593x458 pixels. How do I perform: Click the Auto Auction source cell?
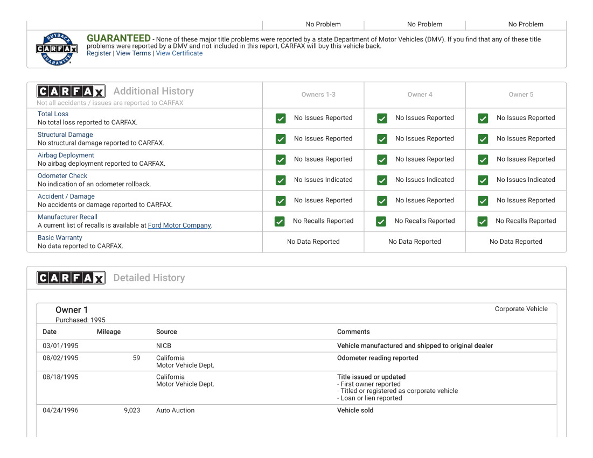tap(175, 411)
